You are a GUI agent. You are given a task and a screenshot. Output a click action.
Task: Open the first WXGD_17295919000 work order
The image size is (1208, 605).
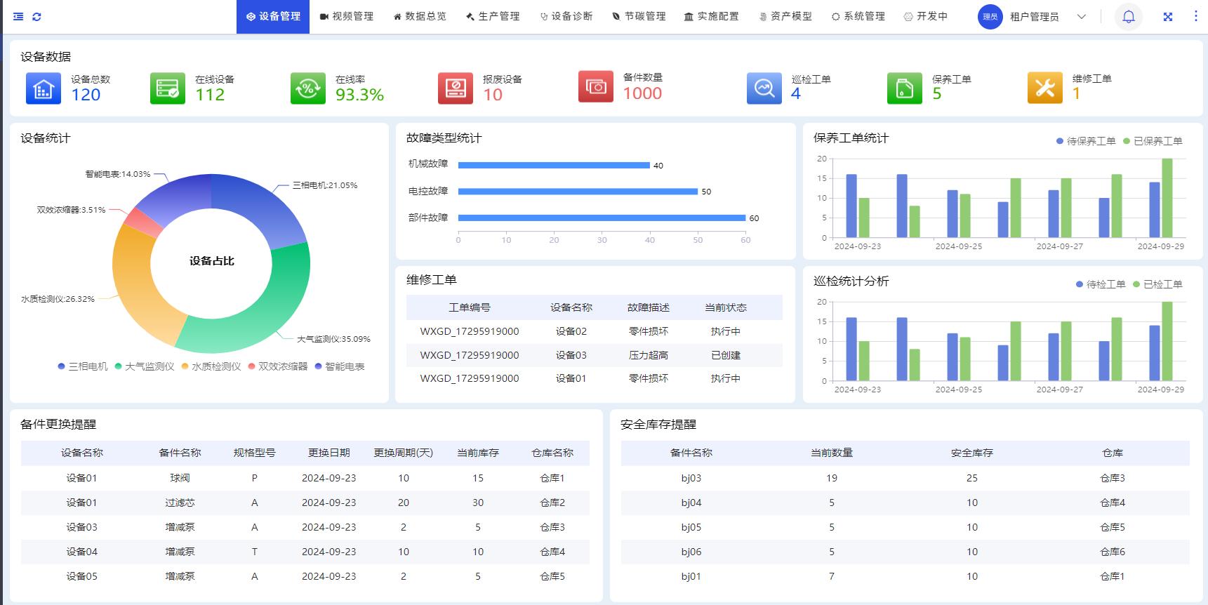[x=469, y=331]
